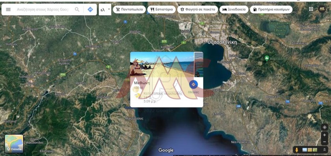
Task: Open the first sky-blue imagery thumbnail
Action: [305, 150]
